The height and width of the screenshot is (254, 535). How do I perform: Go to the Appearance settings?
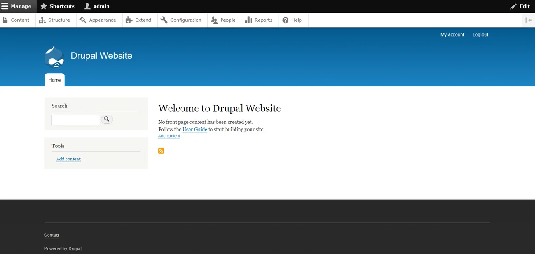[98, 20]
